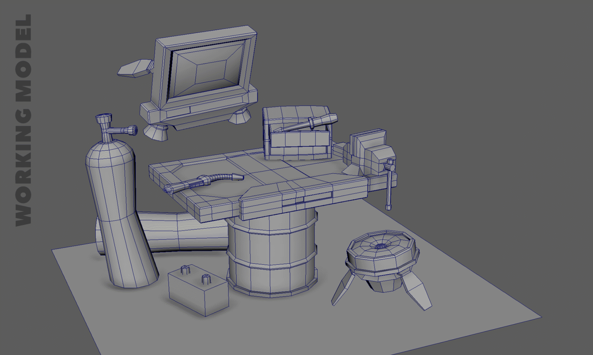The width and height of the screenshot is (593, 355).
Task: Click the left terminal on the battery
Action: 185,270
